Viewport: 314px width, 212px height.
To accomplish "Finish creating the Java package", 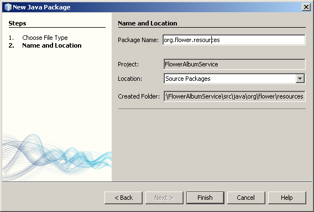I will tap(205, 198).
